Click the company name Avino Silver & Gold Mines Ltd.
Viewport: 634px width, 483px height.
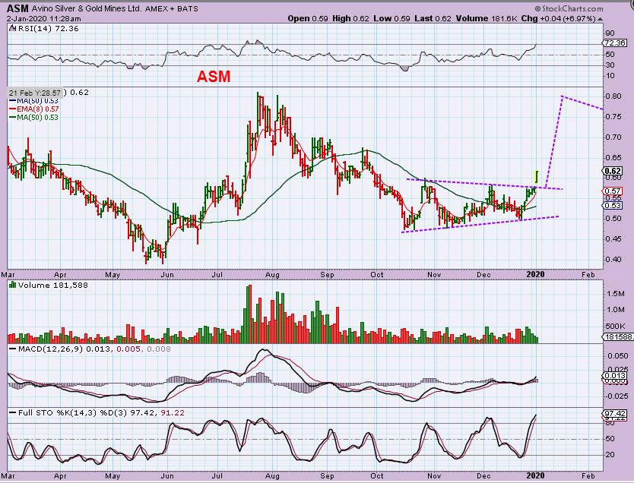(x=86, y=8)
